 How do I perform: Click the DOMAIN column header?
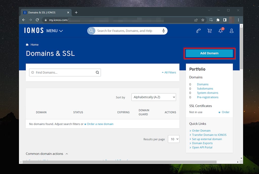click(41, 112)
